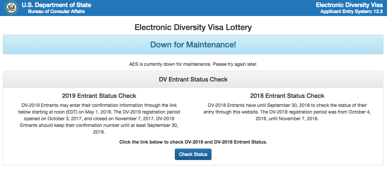Click the Department of State seal icon
This screenshot has height=174, width=387.
11,8
